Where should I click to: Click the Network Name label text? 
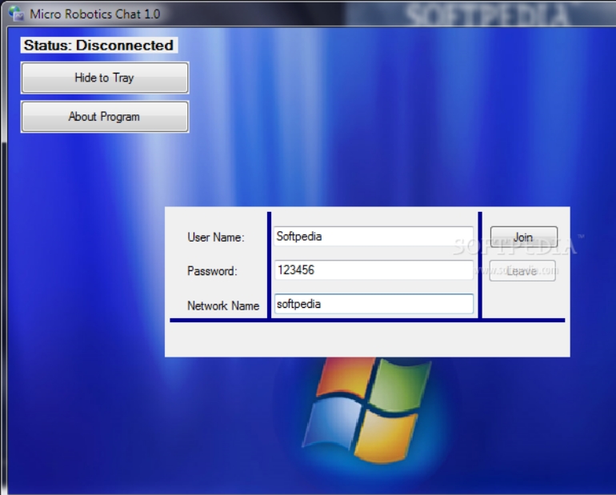tap(223, 305)
